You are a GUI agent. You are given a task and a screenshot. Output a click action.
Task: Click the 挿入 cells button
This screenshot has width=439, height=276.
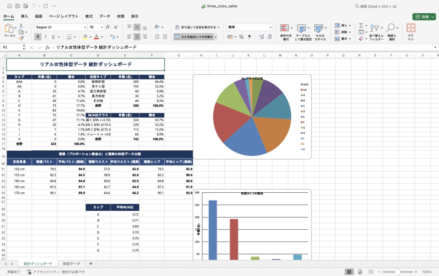[x=343, y=25]
